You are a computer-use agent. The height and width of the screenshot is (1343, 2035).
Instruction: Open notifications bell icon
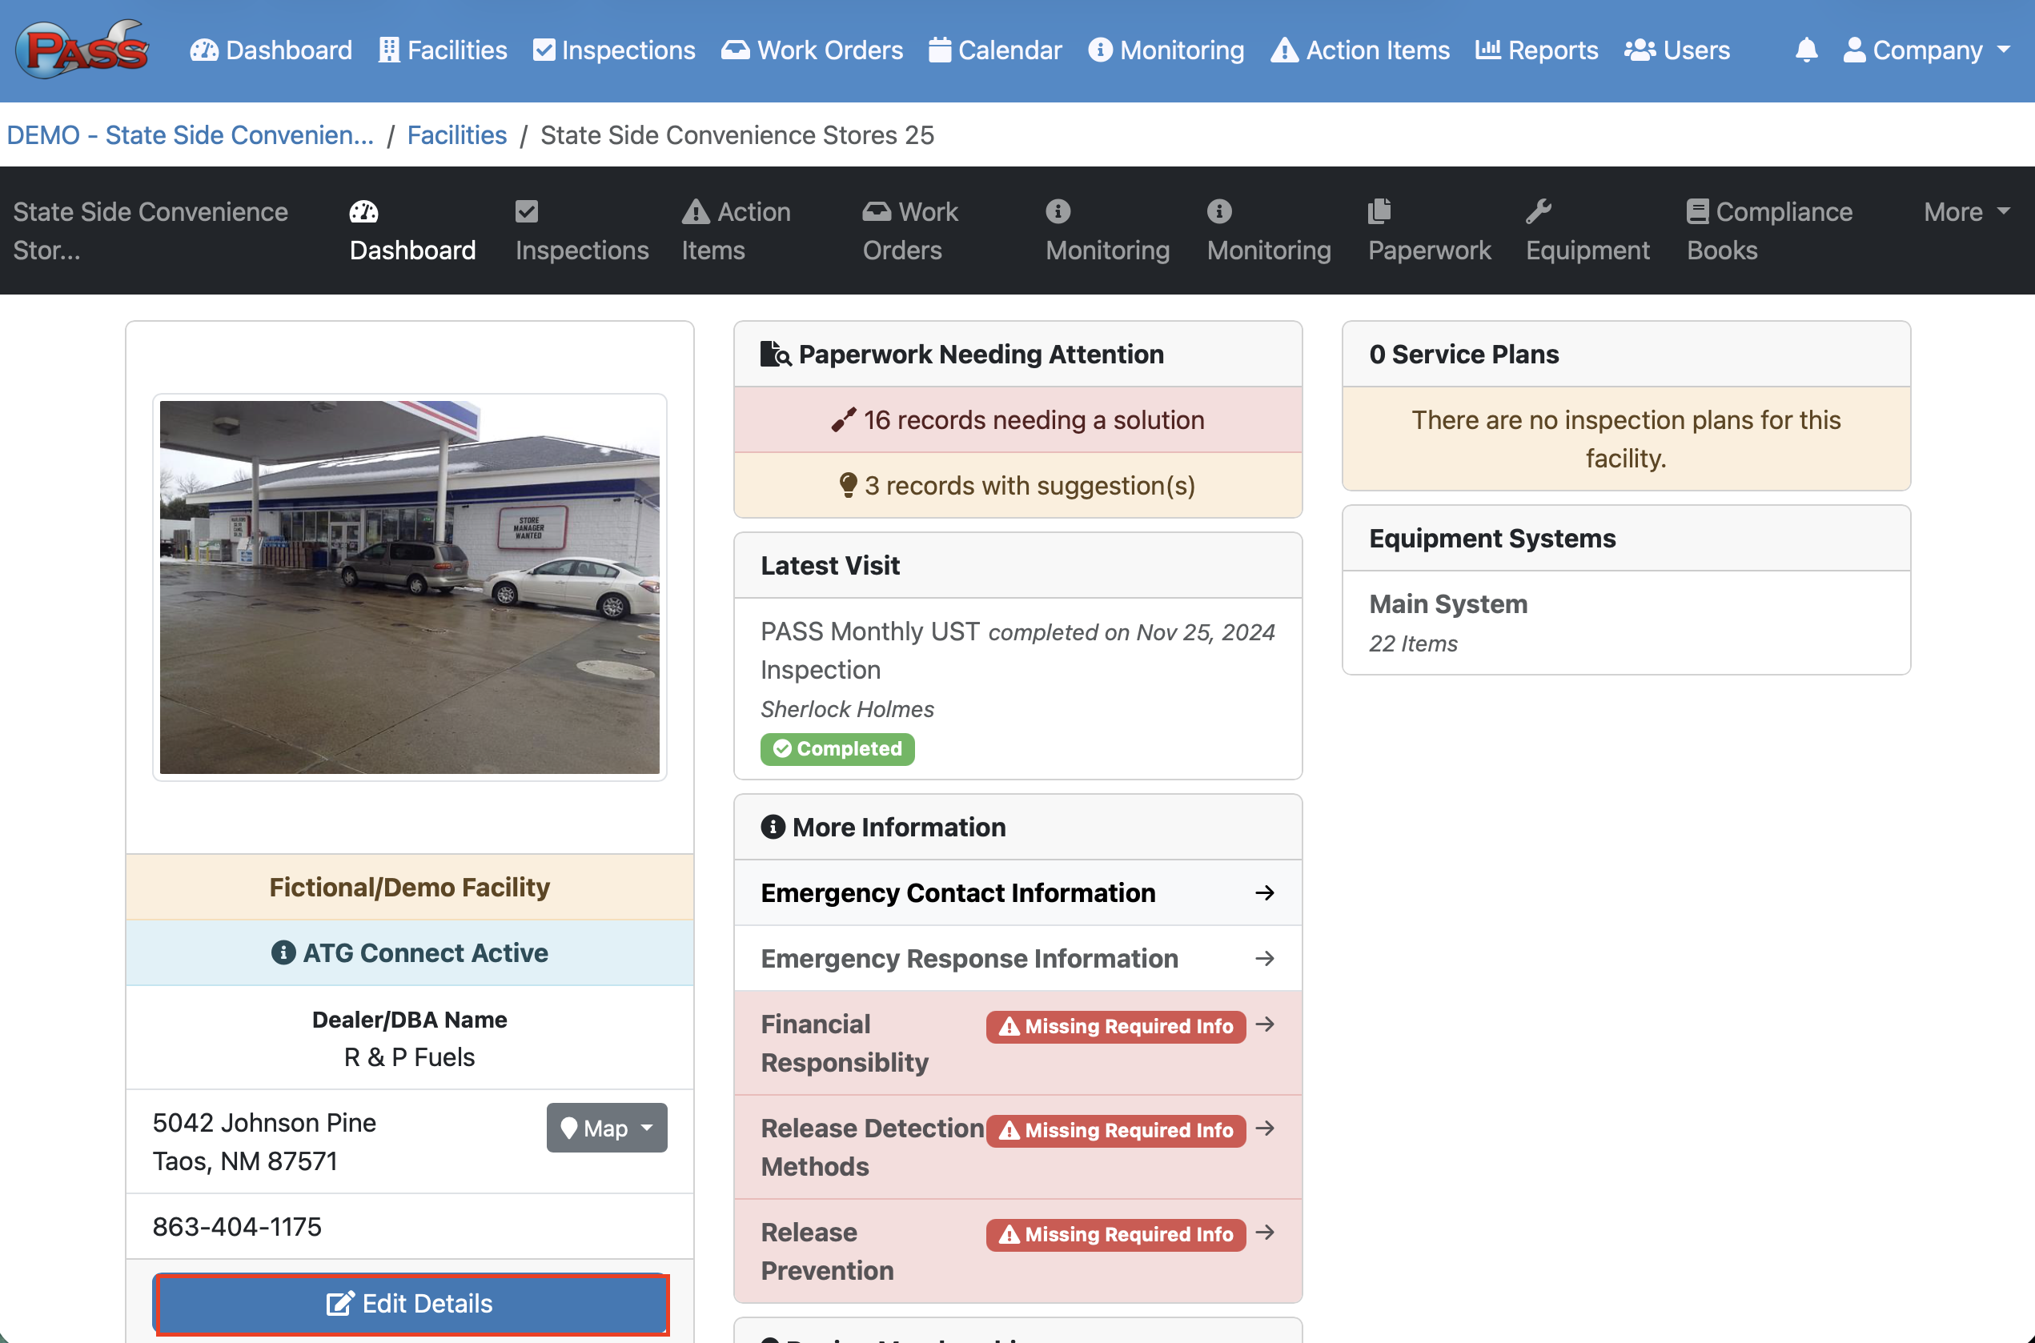click(x=1805, y=50)
